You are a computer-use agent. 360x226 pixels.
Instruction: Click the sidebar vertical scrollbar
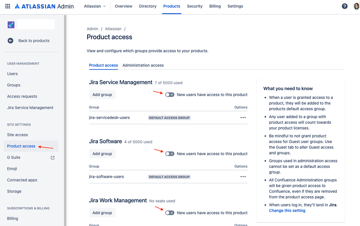pyautogui.click(x=65, y=108)
